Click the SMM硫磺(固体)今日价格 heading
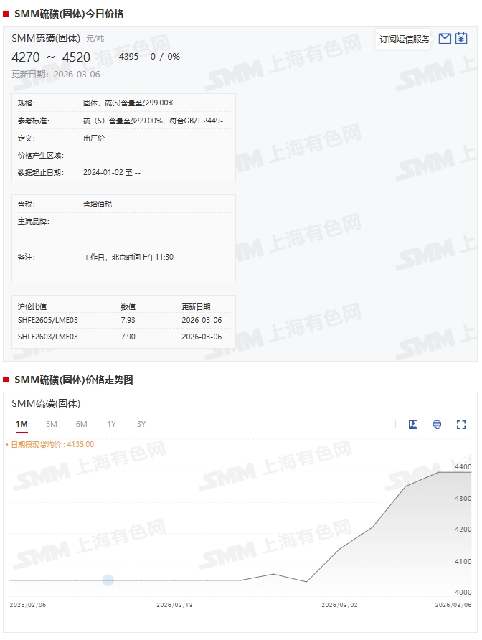 [x=69, y=14]
